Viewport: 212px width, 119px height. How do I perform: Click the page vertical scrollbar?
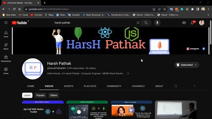[211, 32]
